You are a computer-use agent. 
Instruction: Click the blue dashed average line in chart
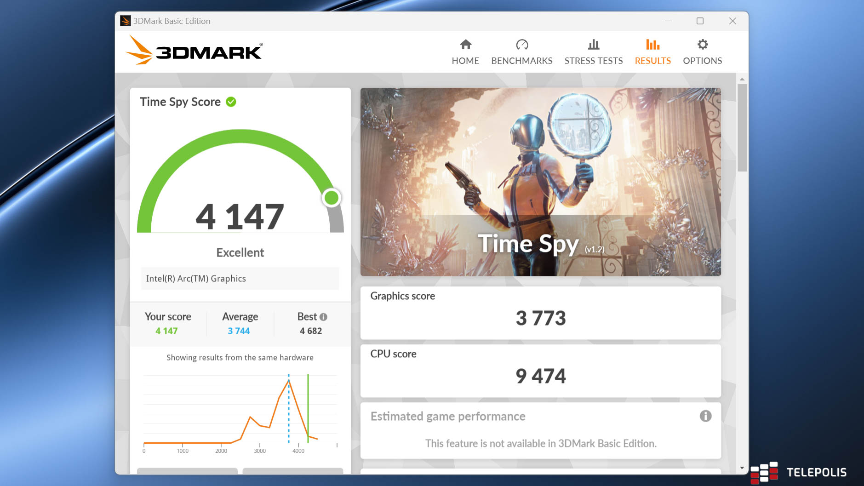289,414
